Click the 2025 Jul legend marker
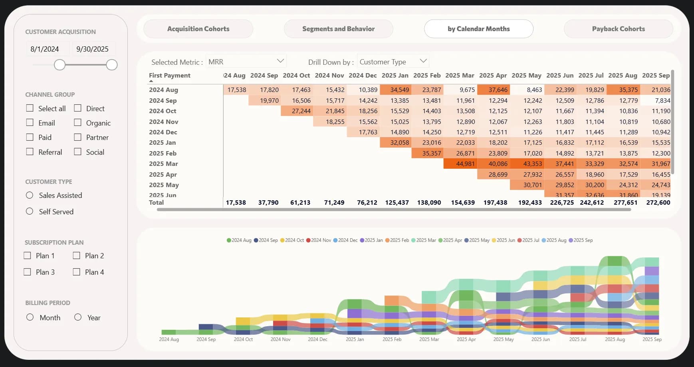The height and width of the screenshot is (367, 694). click(x=520, y=240)
